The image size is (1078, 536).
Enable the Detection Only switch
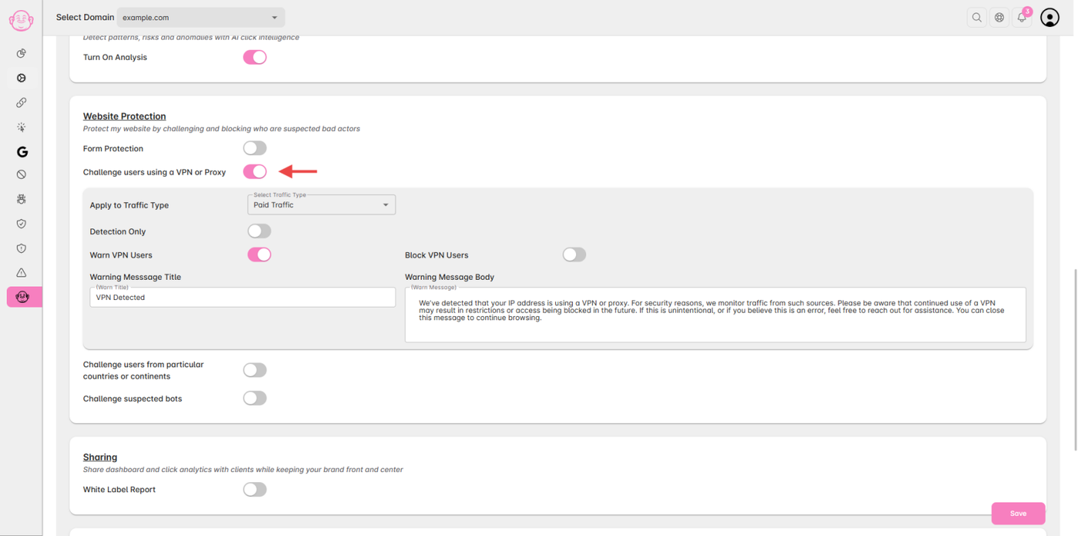point(259,231)
